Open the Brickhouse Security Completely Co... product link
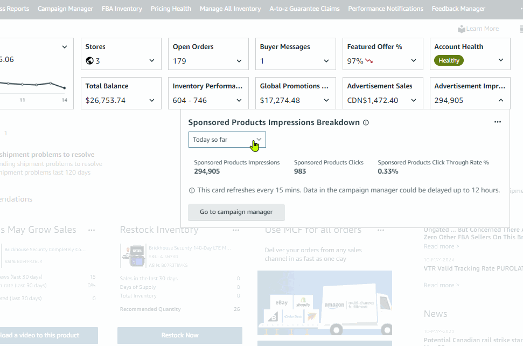This screenshot has width=523, height=346. 45,249
